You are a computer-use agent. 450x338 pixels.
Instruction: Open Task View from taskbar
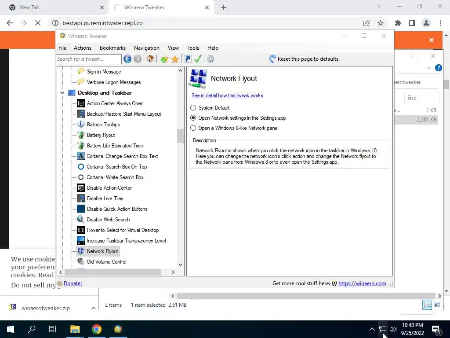(53, 329)
